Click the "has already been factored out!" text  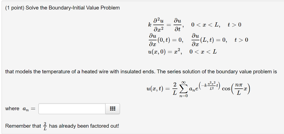84,126
